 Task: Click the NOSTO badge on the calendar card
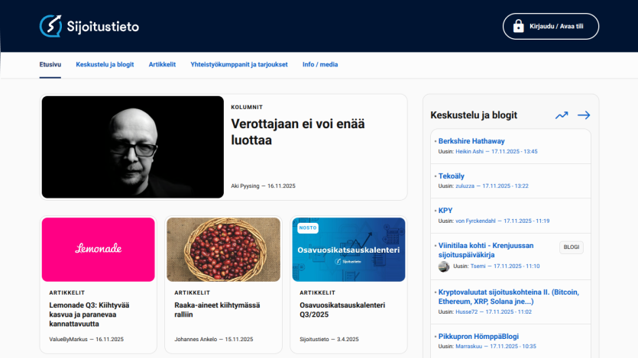[x=308, y=228]
